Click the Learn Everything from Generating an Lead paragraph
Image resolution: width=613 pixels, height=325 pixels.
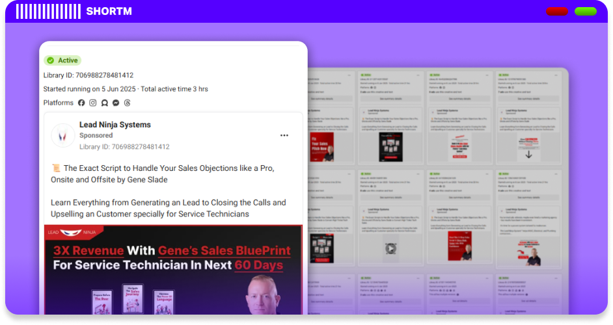click(x=169, y=208)
